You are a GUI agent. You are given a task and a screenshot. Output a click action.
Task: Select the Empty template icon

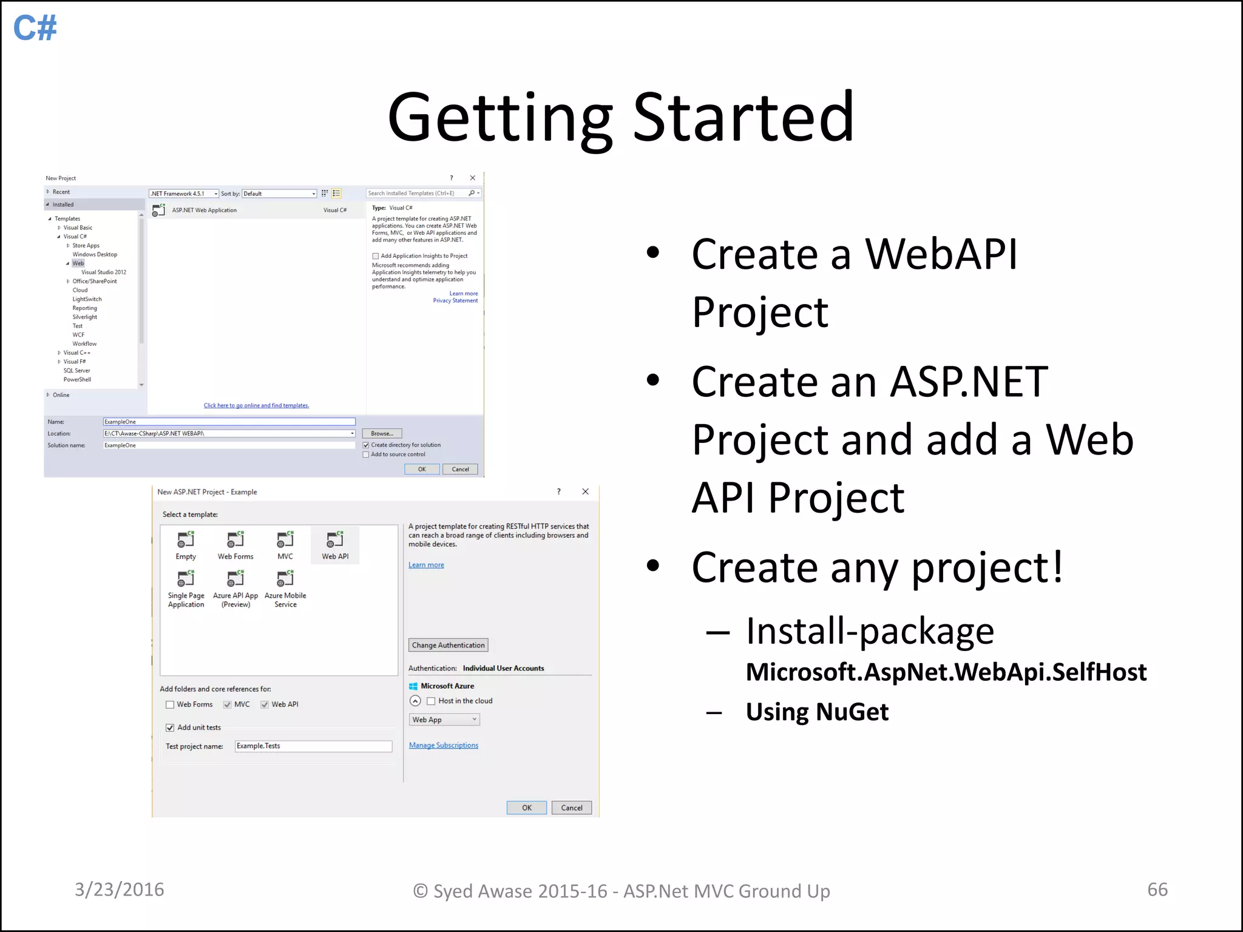click(186, 539)
